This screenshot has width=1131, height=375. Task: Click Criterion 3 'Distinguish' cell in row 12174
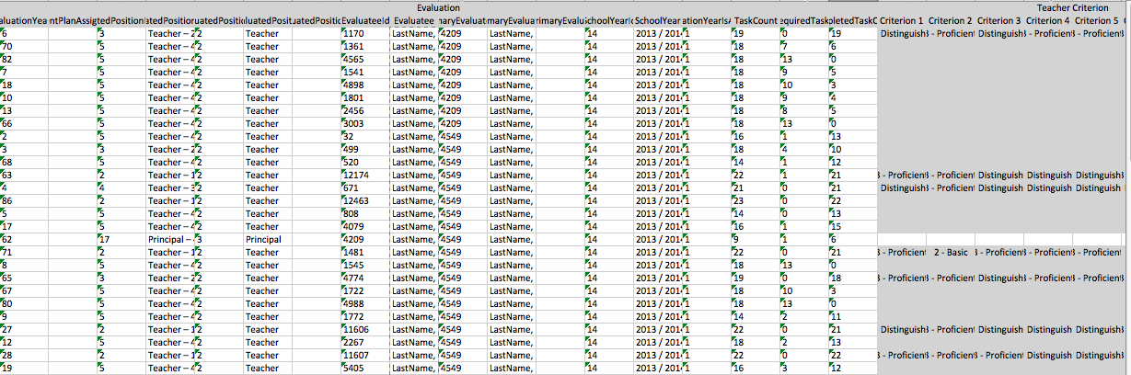click(999, 175)
